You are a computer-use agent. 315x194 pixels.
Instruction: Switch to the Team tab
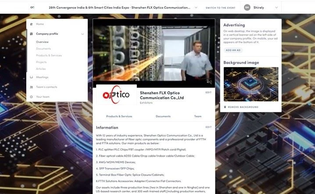[198, 116]
